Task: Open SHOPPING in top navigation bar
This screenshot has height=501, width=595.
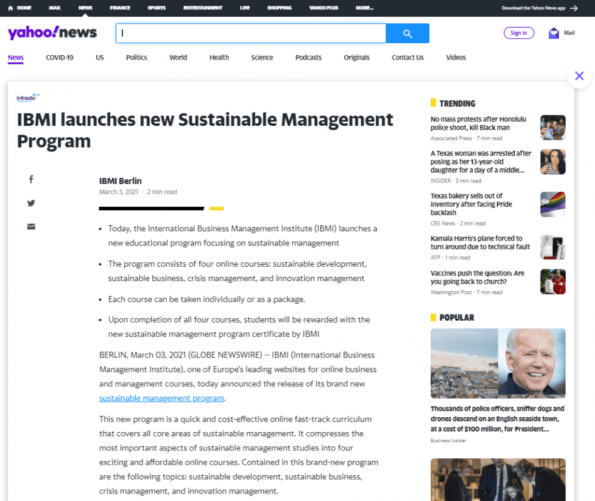Action: (x=279, y=8)
